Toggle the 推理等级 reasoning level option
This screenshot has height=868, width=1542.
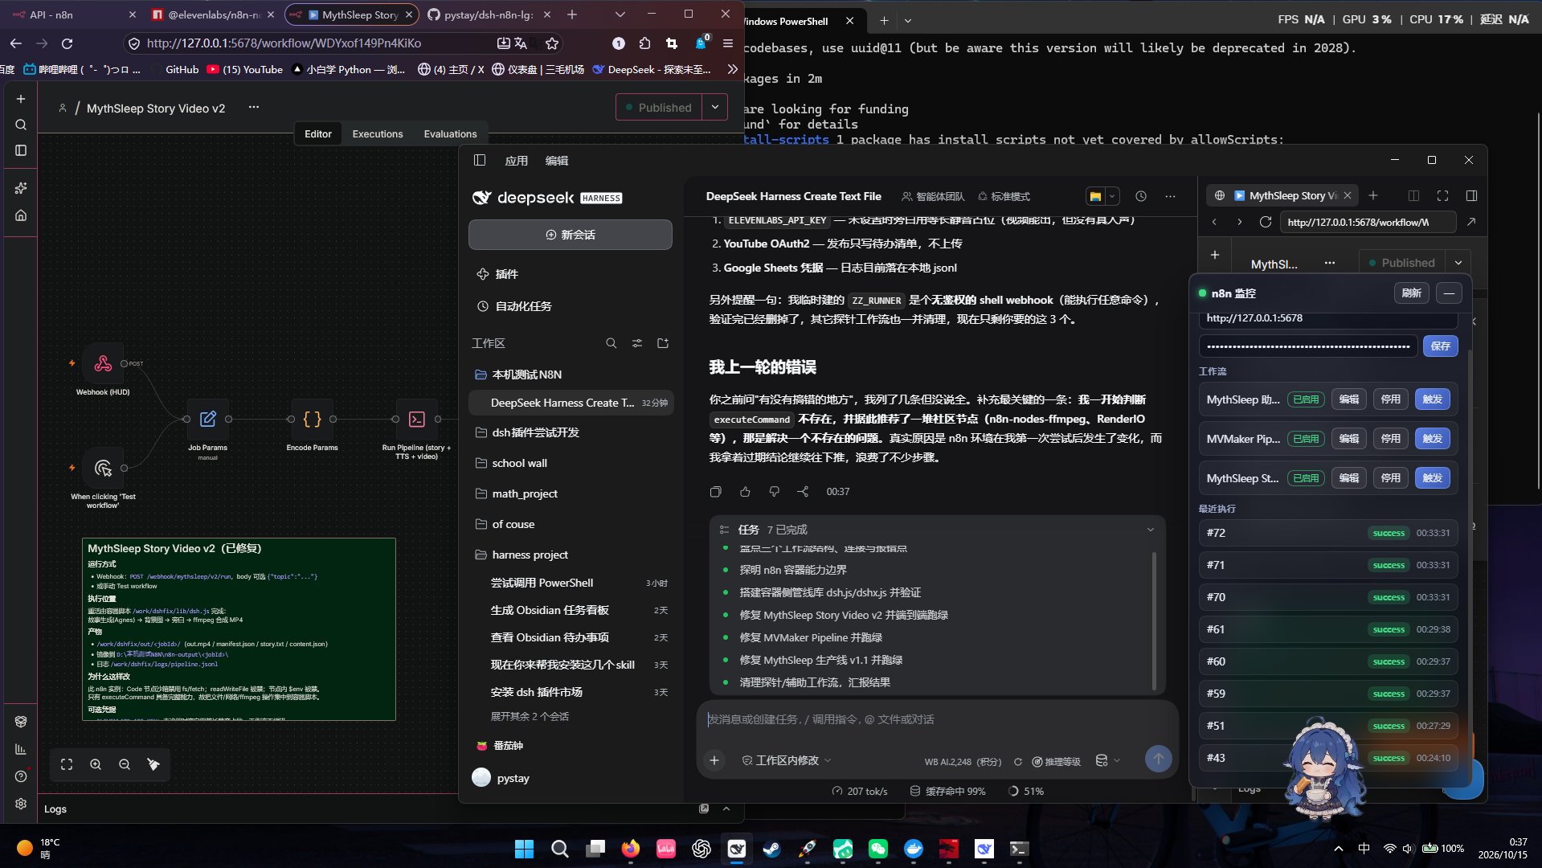pyautogui.click(x=1056, y=761)
